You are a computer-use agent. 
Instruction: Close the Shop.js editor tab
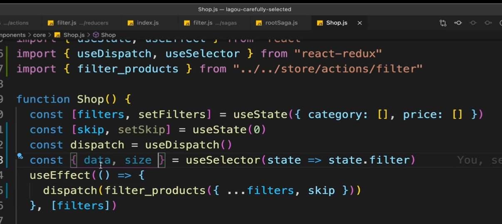[x=360, y=23]
